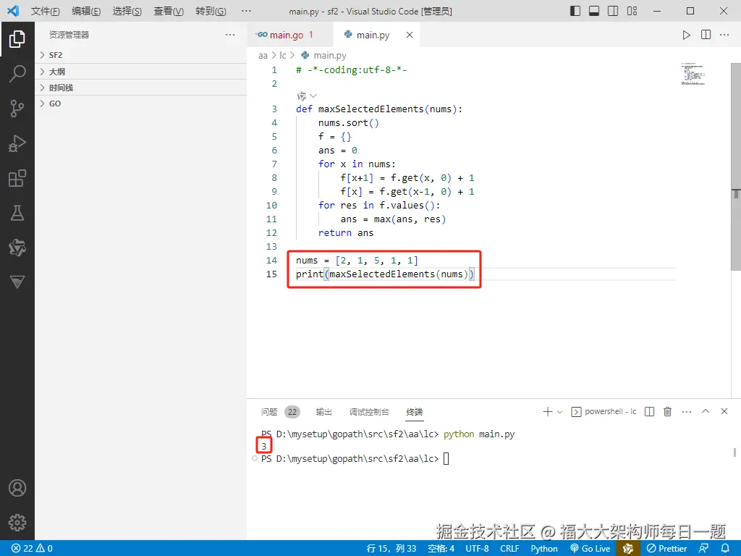Open the Testing flask view
Image resolution: width=741 pixels, height=556 pixels.
(17, 213)
